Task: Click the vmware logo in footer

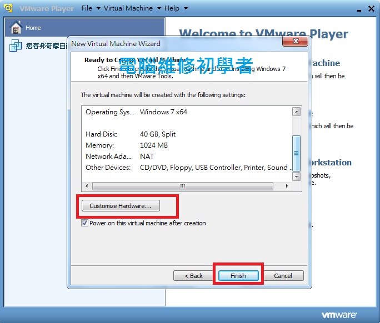Action: click(339, 315)
